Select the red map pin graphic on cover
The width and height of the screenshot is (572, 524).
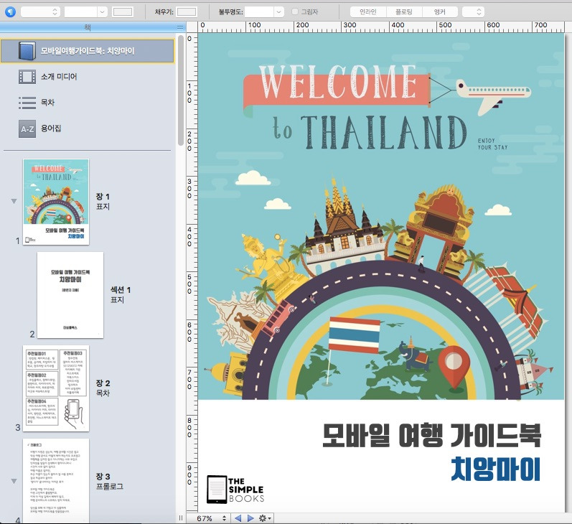tap(454, 368)
